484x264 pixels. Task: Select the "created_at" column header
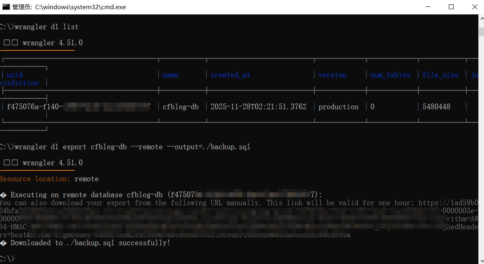point(230,75)
